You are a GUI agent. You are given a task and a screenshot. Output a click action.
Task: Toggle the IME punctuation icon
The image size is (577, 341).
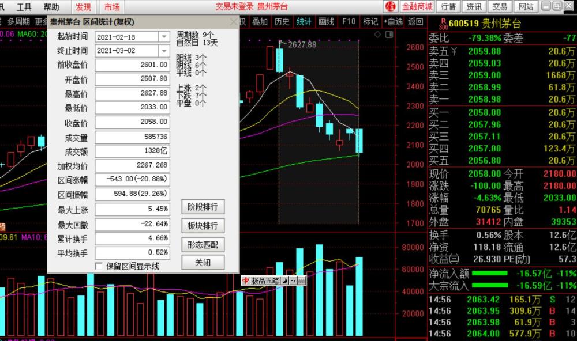click(x=293, y=281)
